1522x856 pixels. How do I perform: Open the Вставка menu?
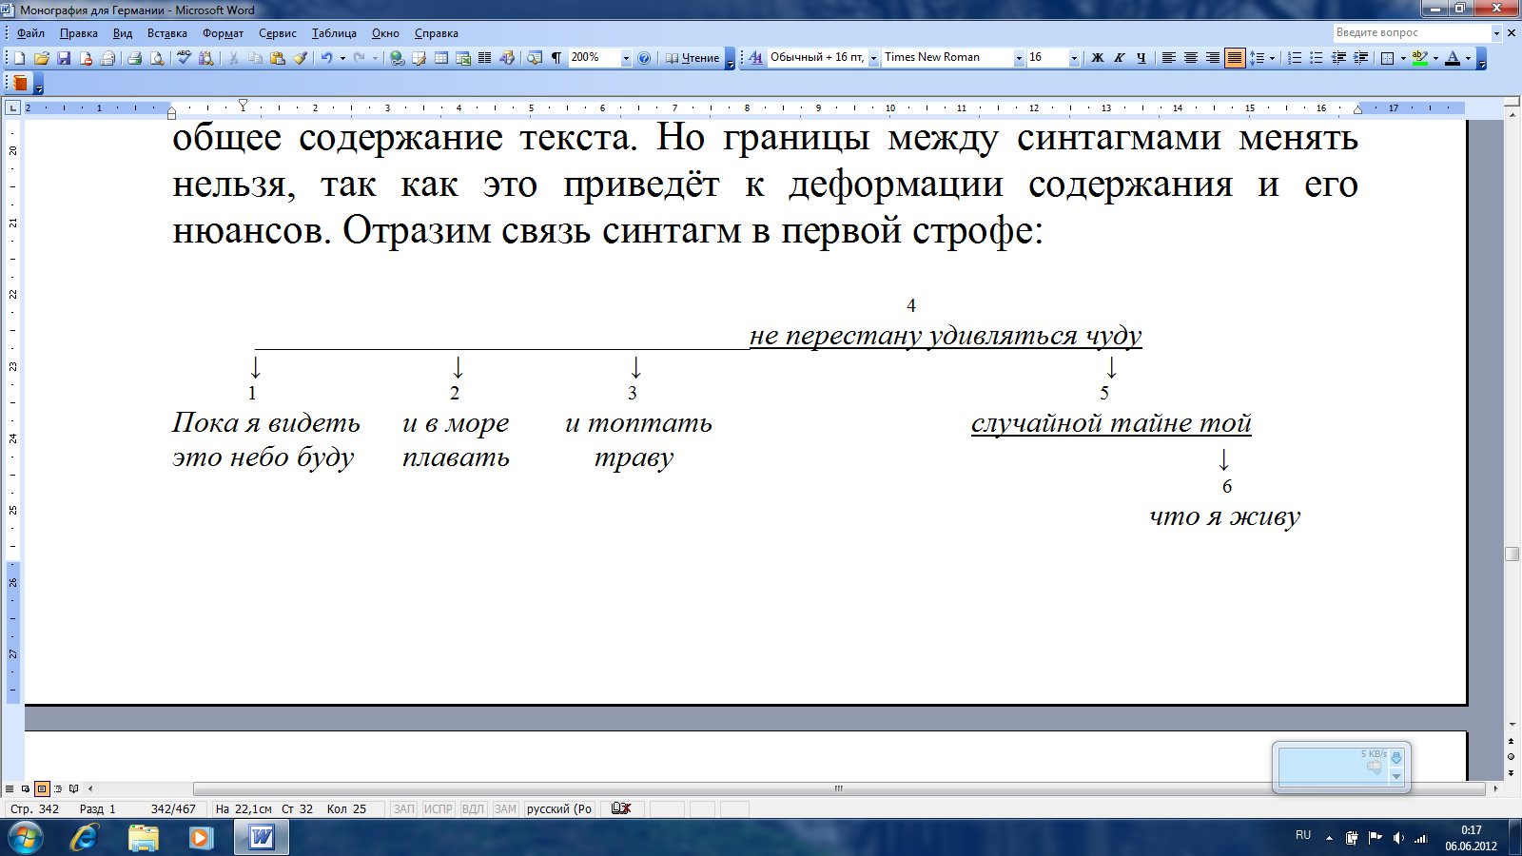coord(167,33)
